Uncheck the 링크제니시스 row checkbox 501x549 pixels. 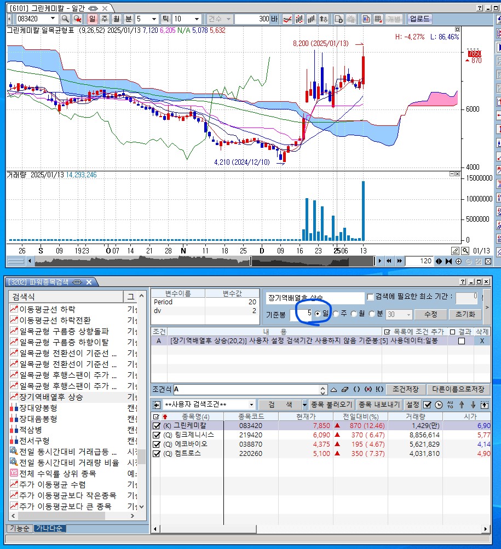(157, 435)
